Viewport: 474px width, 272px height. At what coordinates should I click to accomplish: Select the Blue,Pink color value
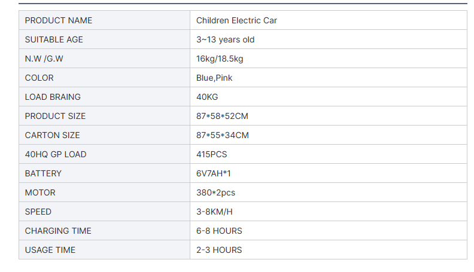click(214, 78)
